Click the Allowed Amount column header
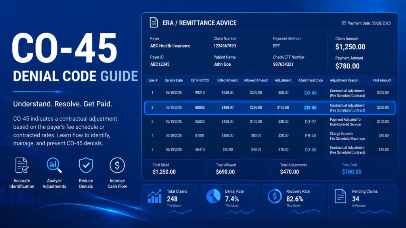 256,80
